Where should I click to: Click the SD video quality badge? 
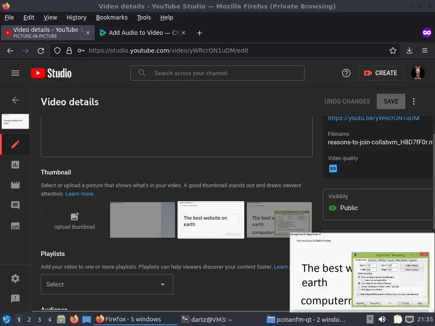click(x=333, y=168)
